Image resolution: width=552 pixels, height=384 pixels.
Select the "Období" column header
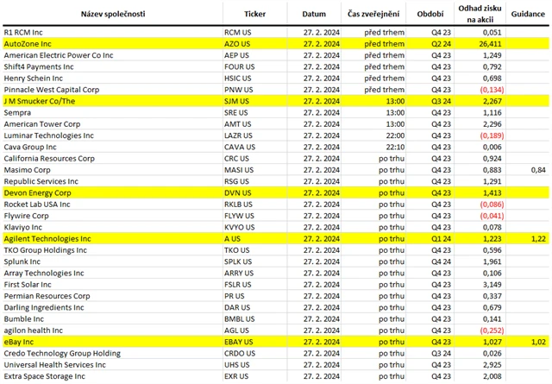coord(430,15)
